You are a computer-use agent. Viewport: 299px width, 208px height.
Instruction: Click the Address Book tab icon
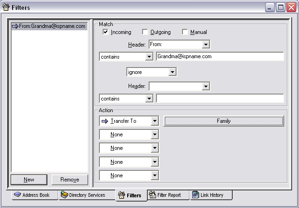[x=18, y=195]
